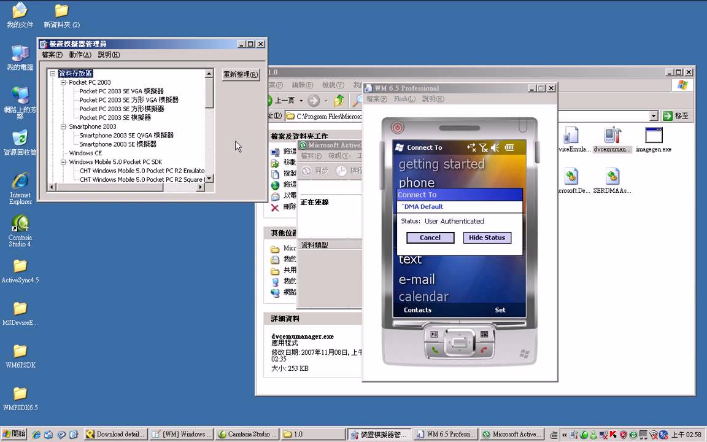This screenshot has width=707, height=442.
Task: Tap the emulator speaker volume icon
Action: [x=495, y=147]
